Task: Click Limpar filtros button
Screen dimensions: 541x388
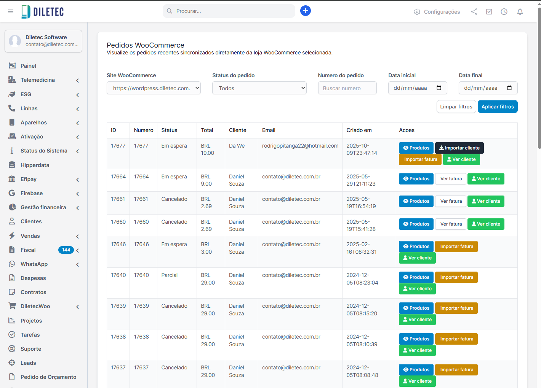Action: tap(456, 107)
